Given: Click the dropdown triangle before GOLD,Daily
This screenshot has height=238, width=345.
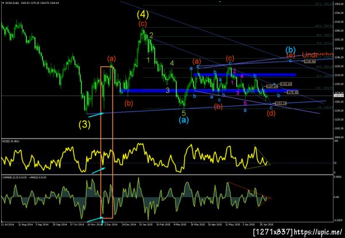Looking at the screenshot, I should point(3,3).
